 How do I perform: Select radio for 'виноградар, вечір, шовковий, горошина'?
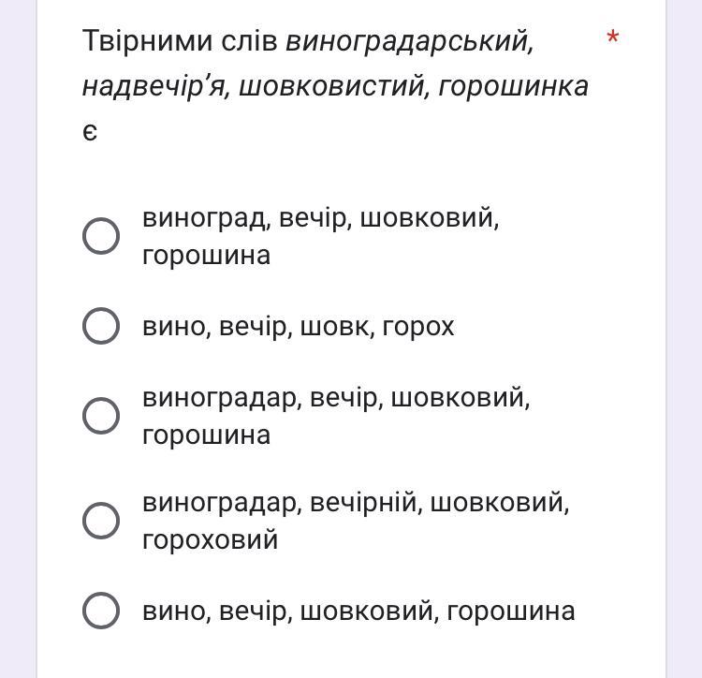101,415
